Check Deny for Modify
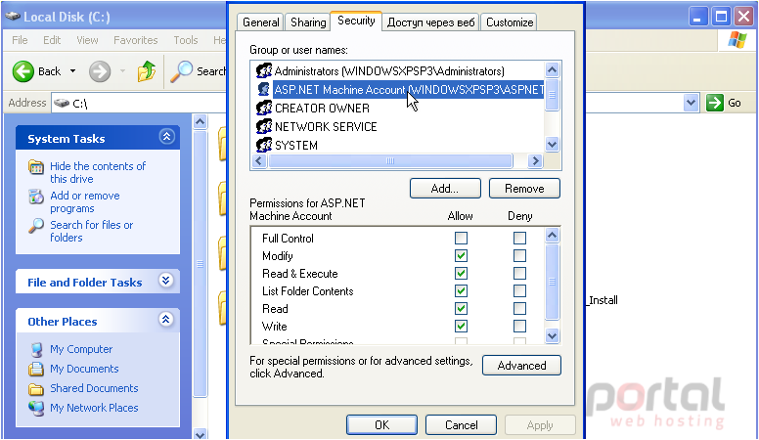 [x=519, y=255]
